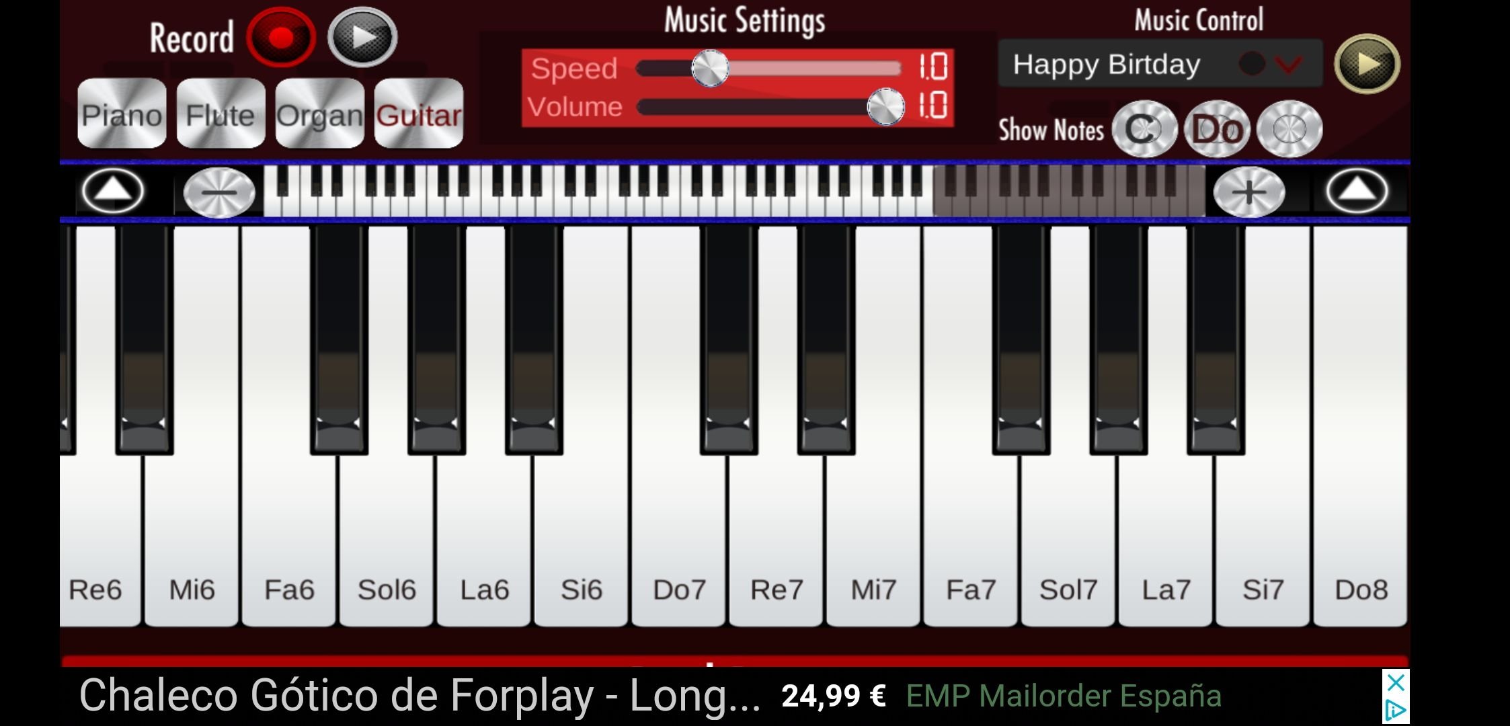
Task: Click the plus button to zoom keyboard
Action: click(1246, 191)
